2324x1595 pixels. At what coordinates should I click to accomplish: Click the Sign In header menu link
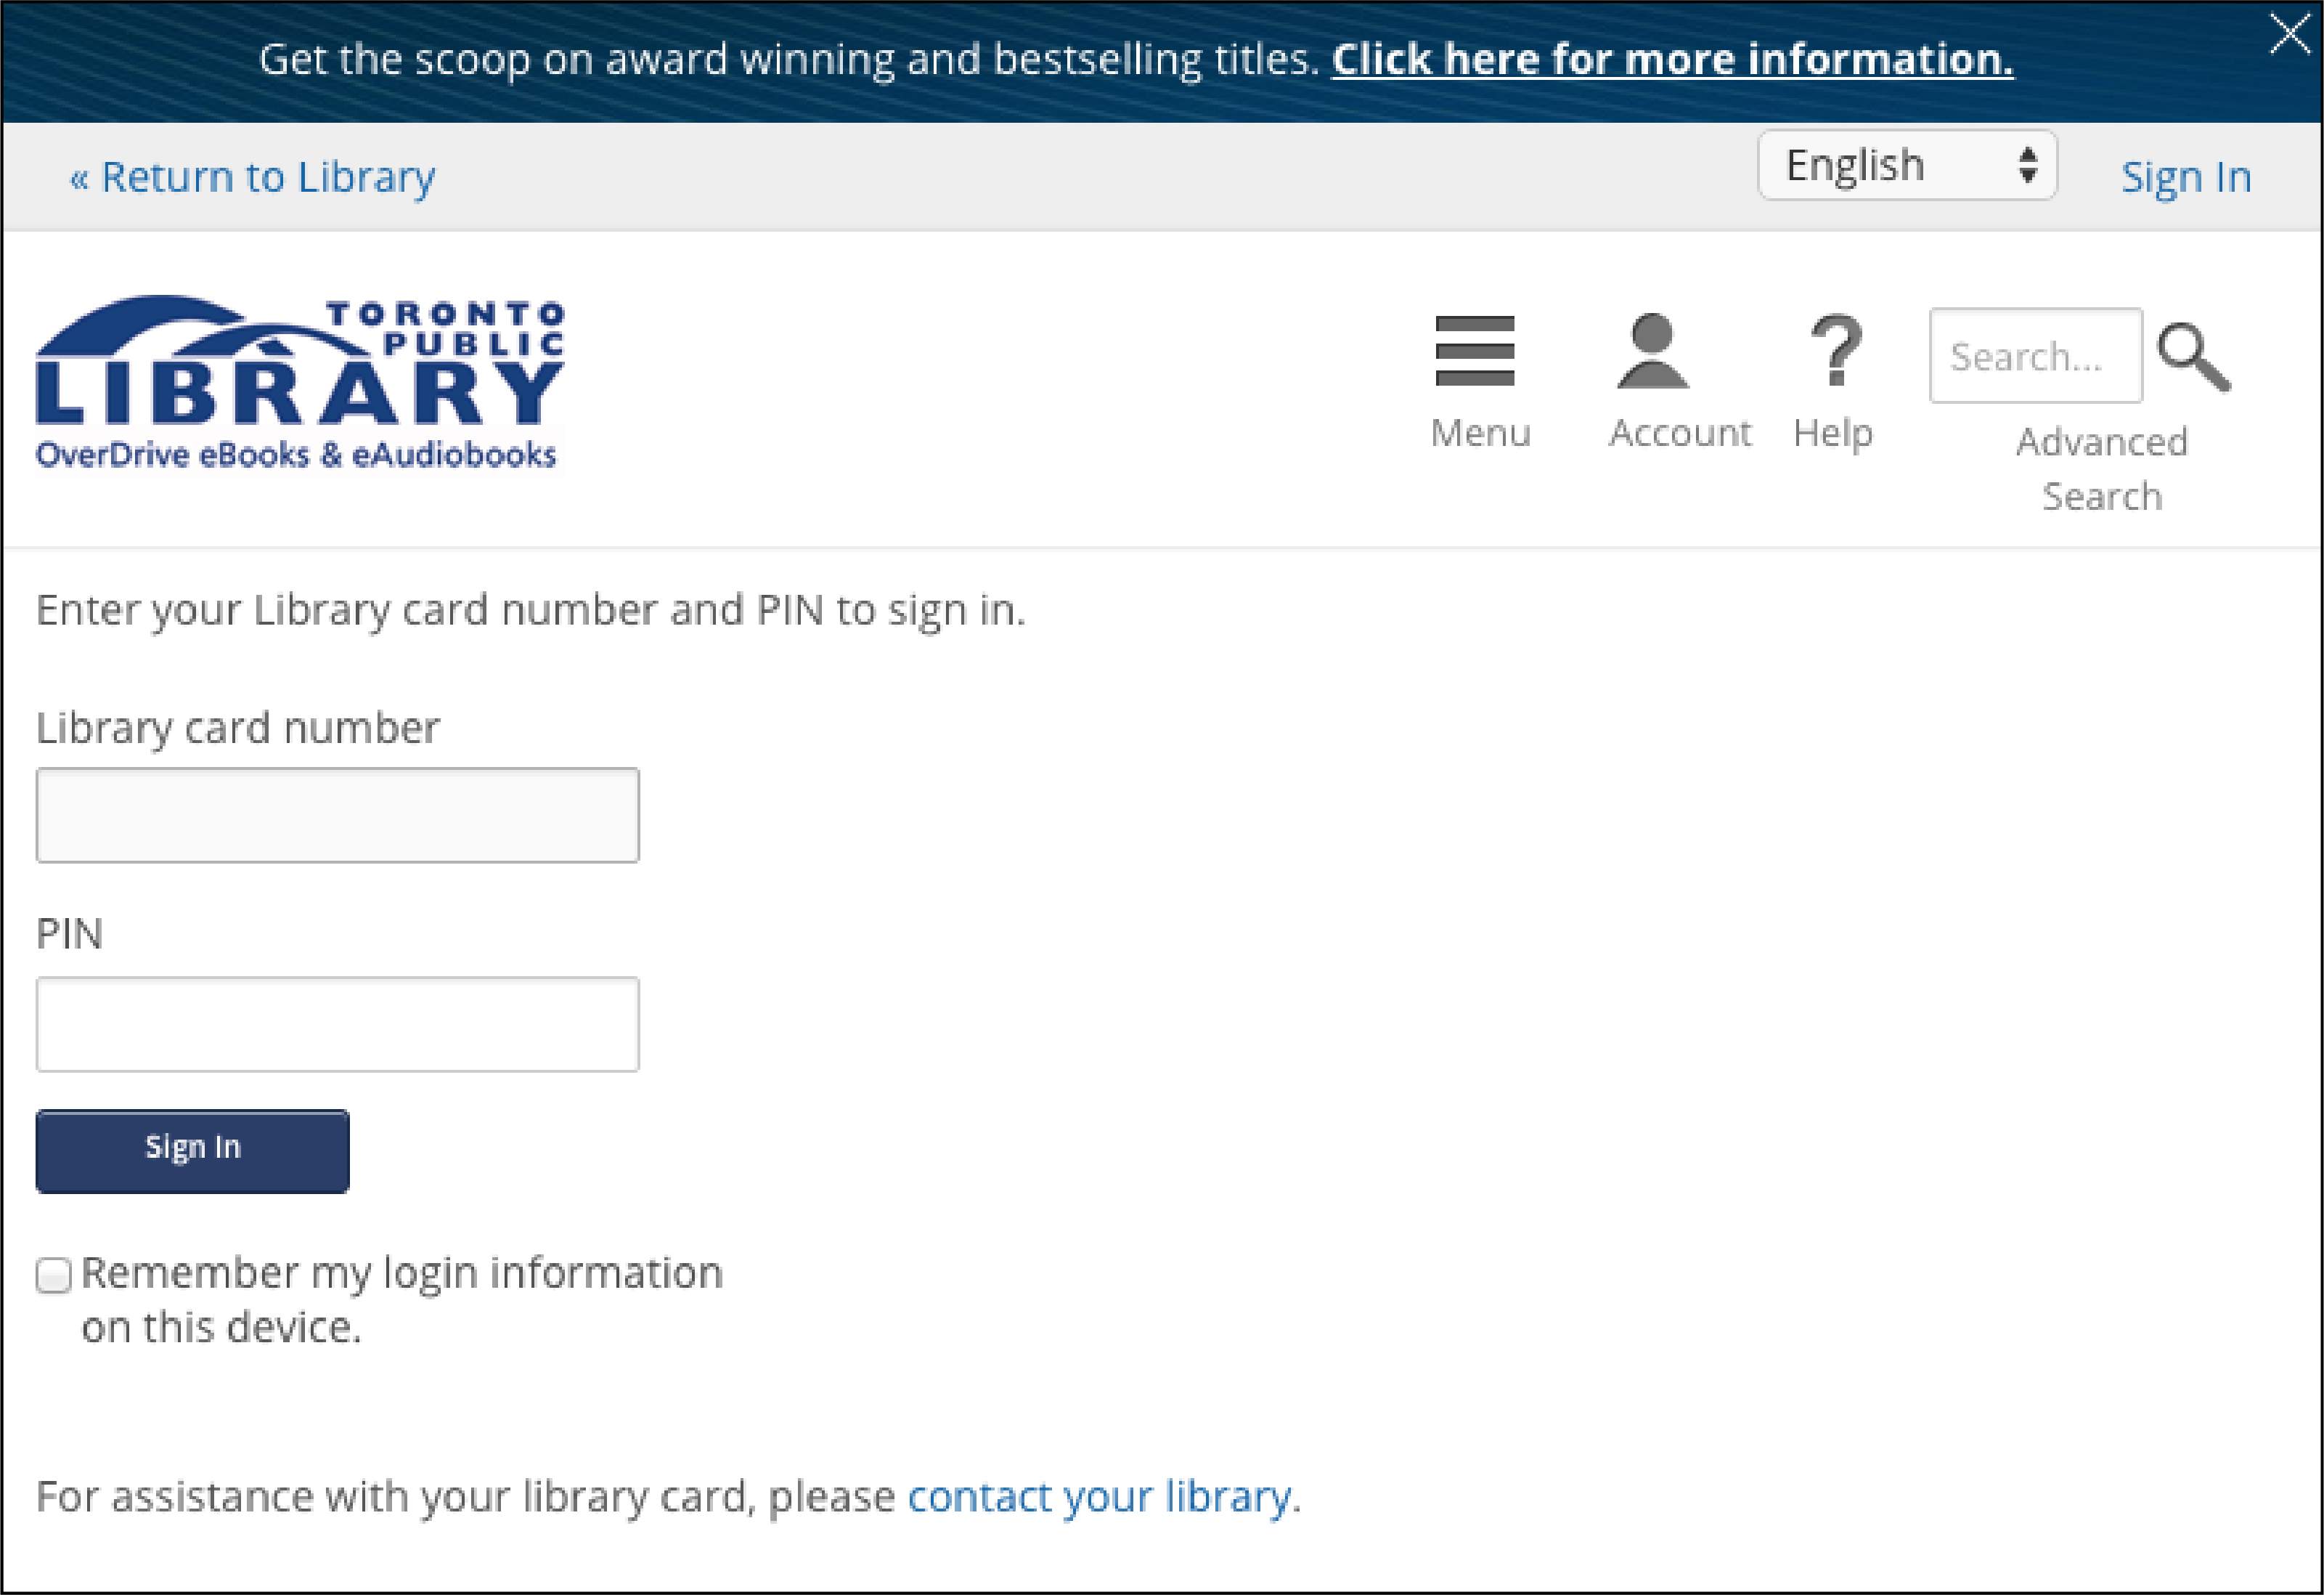tap(2186, 175)
